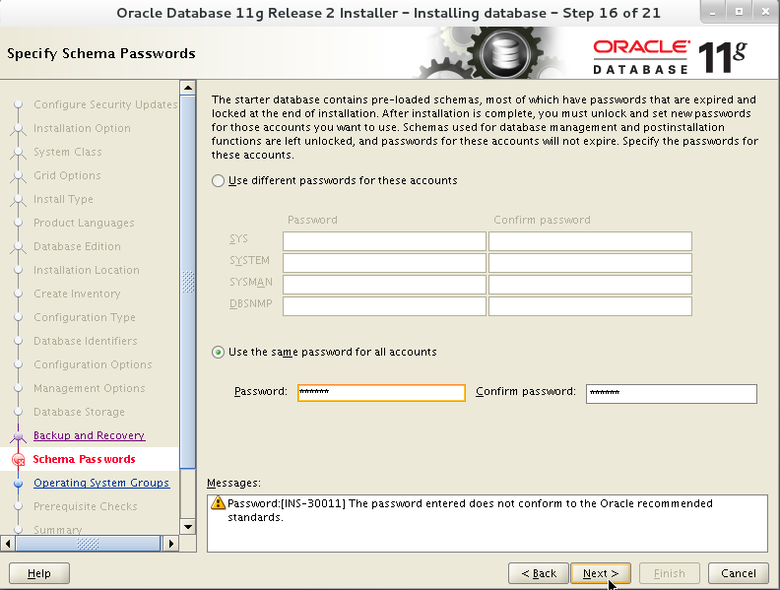
Task: Click the SYS confirm password field
Action: (x=590, y=241)
